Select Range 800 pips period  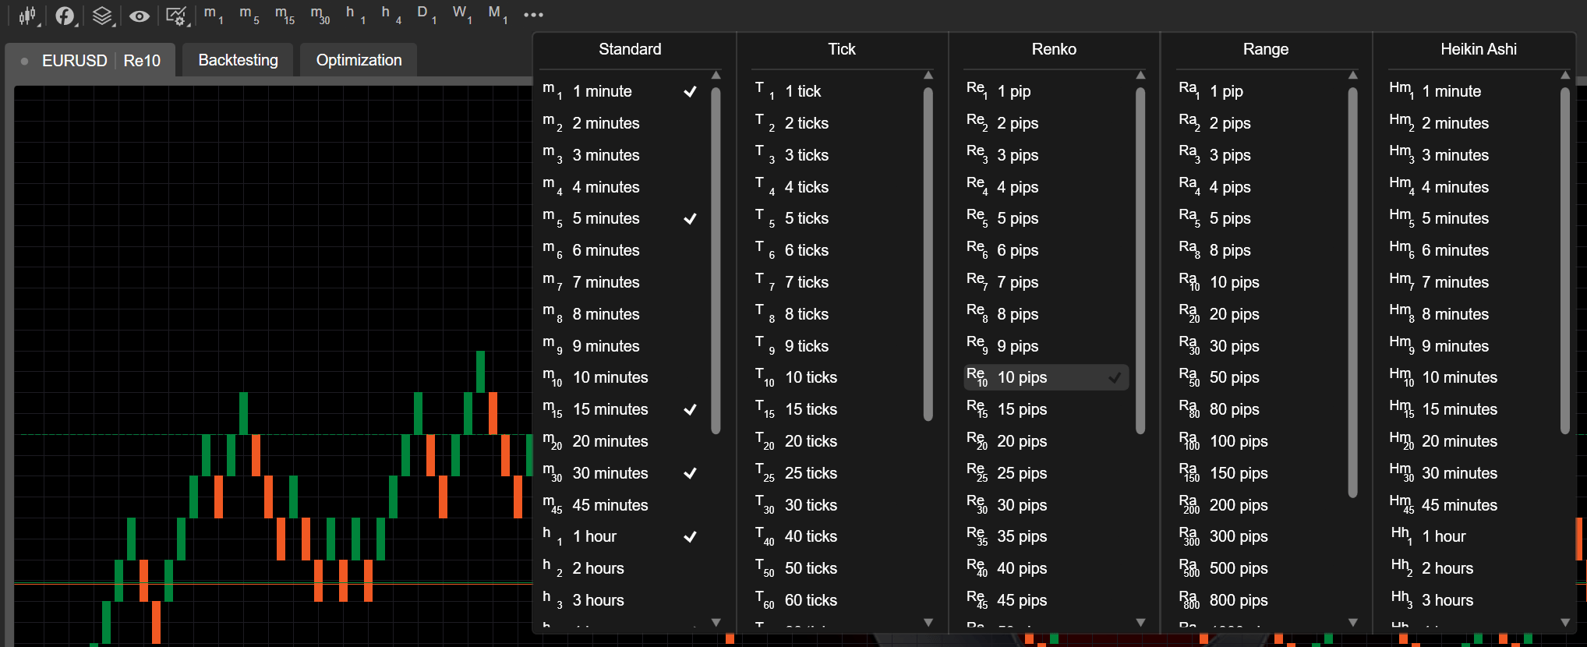pos(1257,600)
